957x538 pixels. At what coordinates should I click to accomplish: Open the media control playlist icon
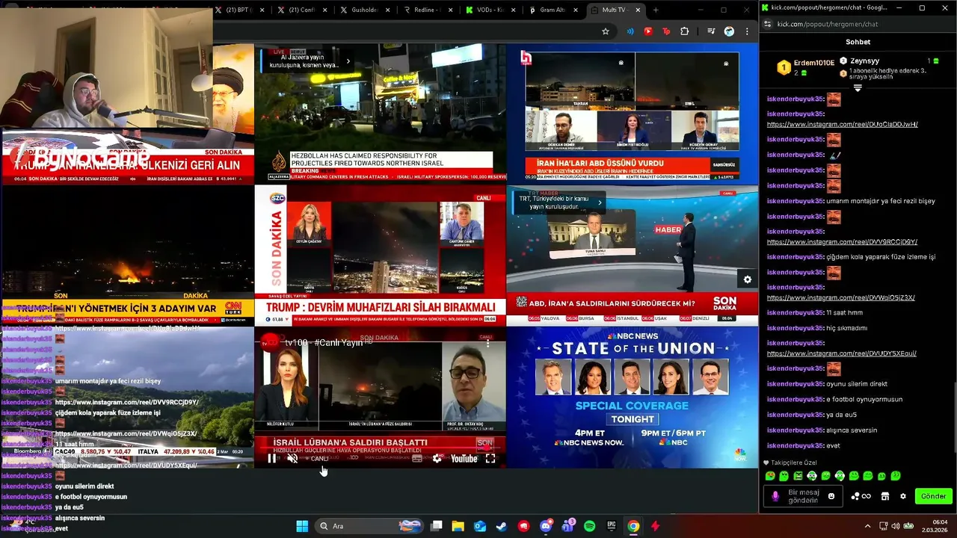click(711, 31)
